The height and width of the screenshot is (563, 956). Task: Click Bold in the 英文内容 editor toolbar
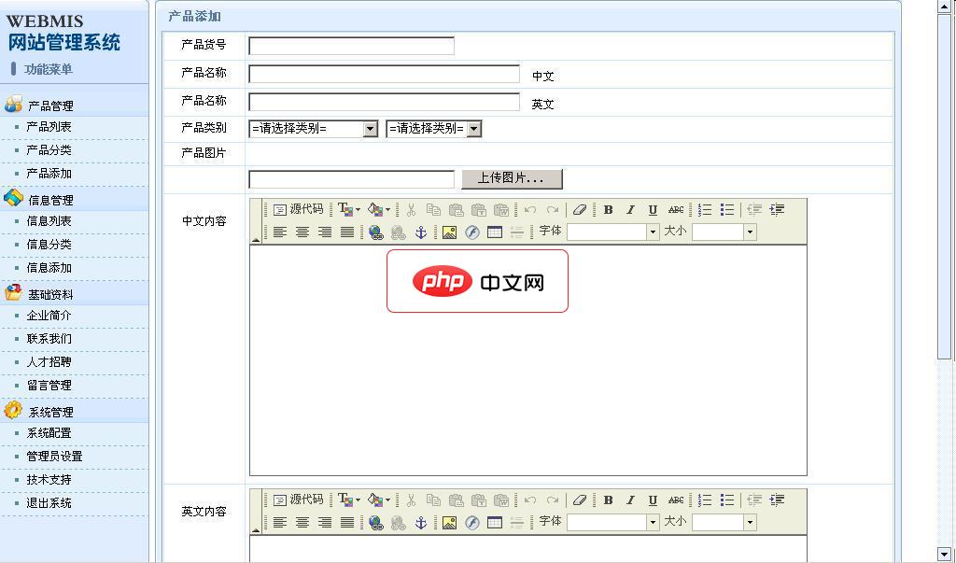click(608, 500)
